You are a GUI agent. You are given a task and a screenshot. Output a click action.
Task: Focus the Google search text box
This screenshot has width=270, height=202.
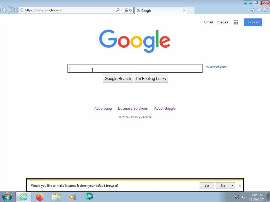pyautogui.click(x=135, y=68)
